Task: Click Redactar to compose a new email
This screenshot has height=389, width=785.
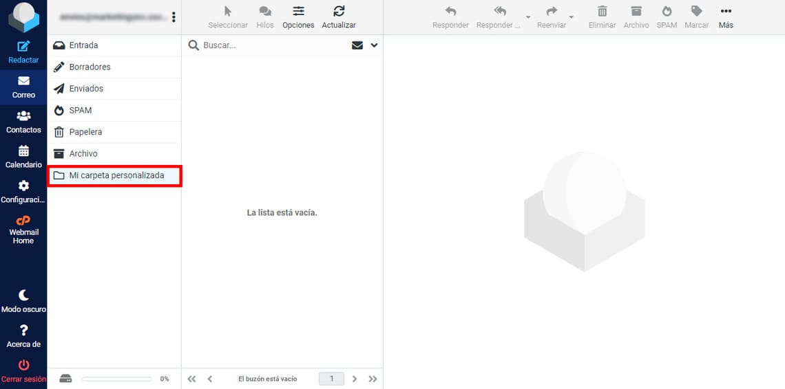Action: pyautogui.click(x=23, y=52)
